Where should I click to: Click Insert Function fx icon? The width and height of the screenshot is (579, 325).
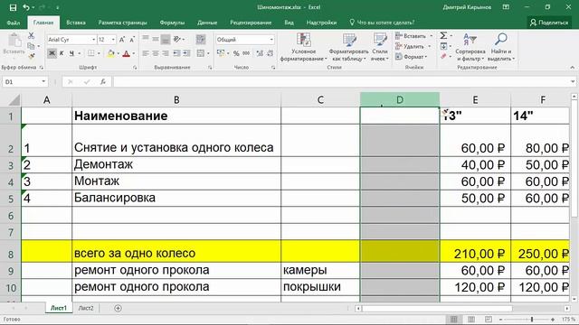(103, 82)
